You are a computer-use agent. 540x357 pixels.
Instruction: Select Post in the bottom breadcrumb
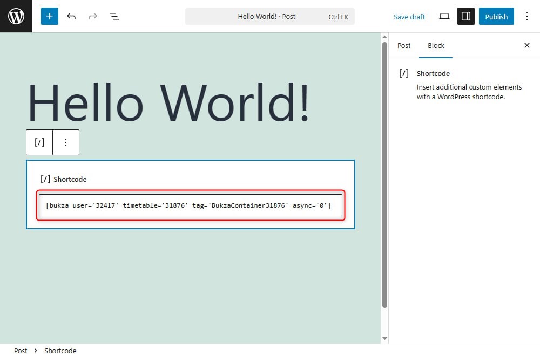click(x=21, y=351)
